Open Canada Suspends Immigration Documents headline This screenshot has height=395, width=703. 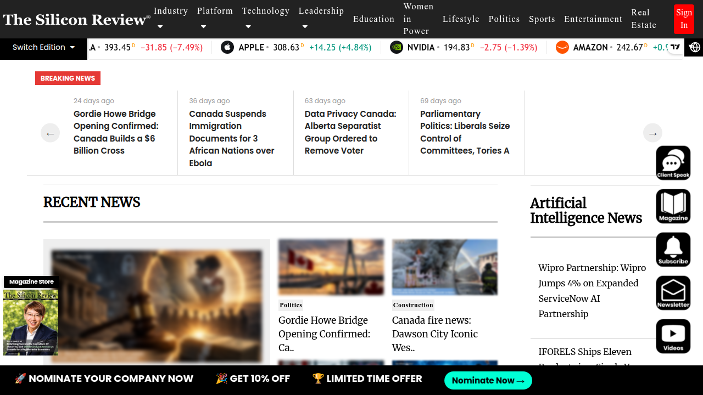[x=232, y=138]
